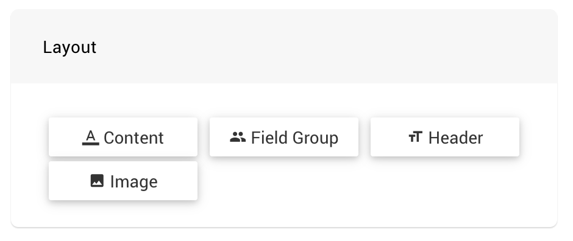Choose the group icon on Field Group button
573x241 pixels.
click(x=238, y=137)
